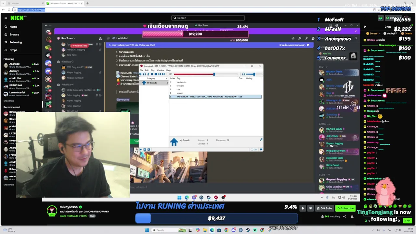The image size is (416, 234).
Task: Open the PRIMKUNG channel in Following list
Action: [x=21, y=87]
